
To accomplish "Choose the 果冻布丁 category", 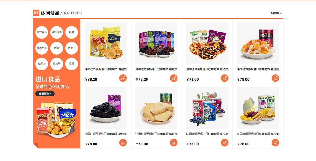I will (41, 48).
